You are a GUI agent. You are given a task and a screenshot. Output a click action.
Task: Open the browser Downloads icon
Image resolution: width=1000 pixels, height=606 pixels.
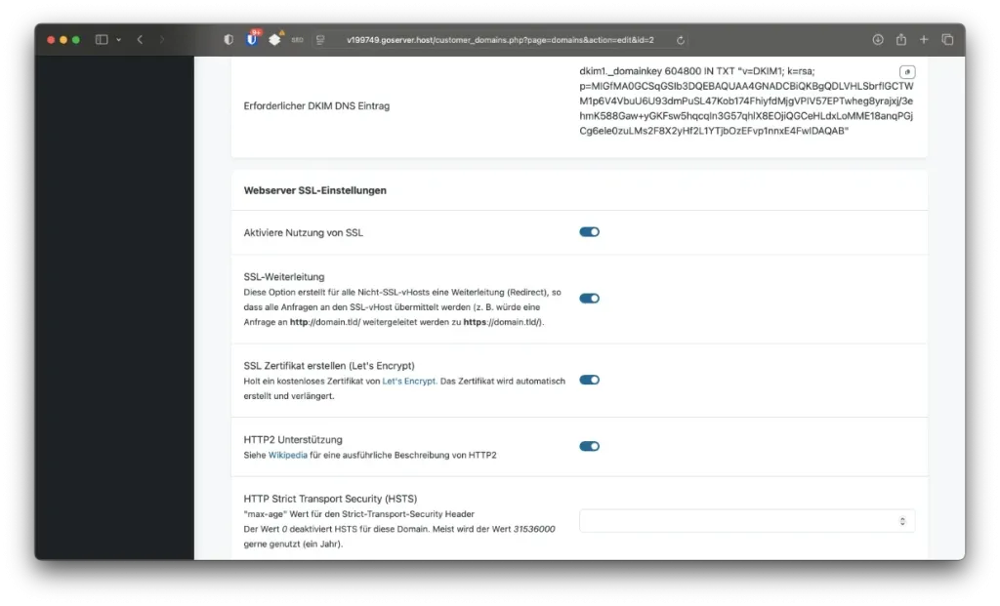(877, 40)
